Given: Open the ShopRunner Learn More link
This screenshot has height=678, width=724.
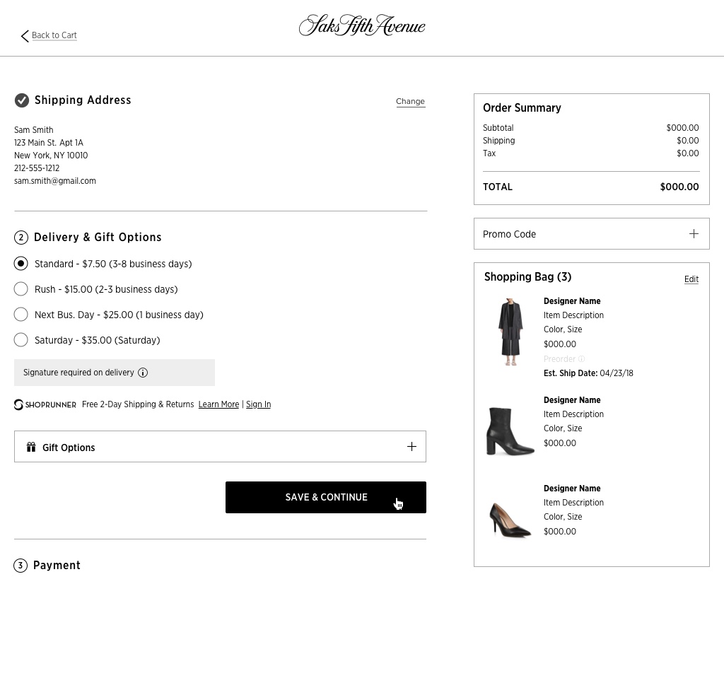Looking at the screenshot, I should click(x=218, y=404).
